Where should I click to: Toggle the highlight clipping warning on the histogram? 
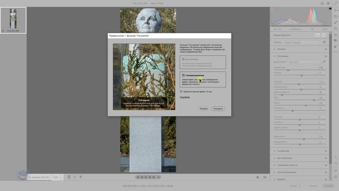[x=330, y=8]
